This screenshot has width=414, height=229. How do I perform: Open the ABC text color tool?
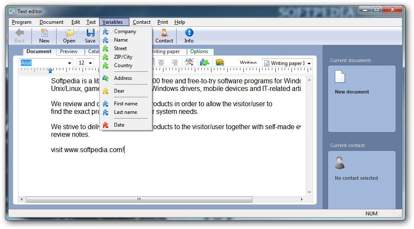189,62
